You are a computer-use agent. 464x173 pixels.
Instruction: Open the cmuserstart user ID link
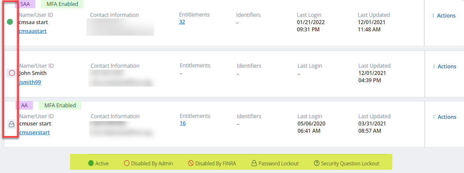(x=35, y=132)
